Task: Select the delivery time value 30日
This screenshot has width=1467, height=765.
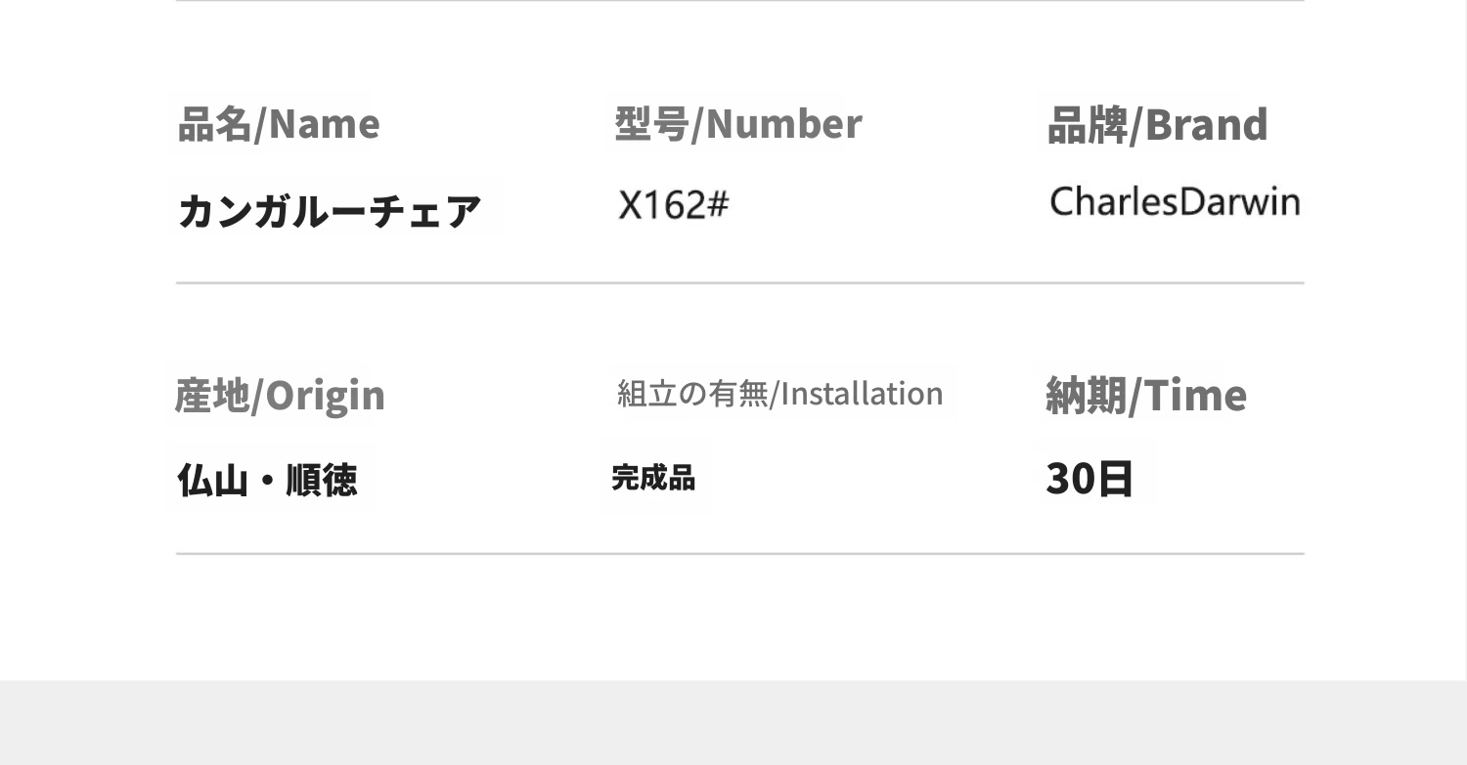Action: [x=1089, y=479]
